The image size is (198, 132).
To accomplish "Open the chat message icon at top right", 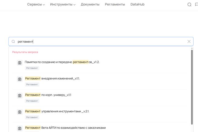I will pyautogui.click(x=197, y=5).
